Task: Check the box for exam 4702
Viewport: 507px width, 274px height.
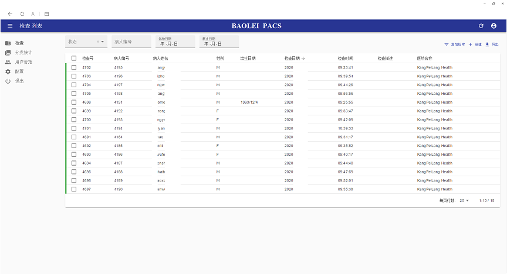Action: [x=74, y=67]
